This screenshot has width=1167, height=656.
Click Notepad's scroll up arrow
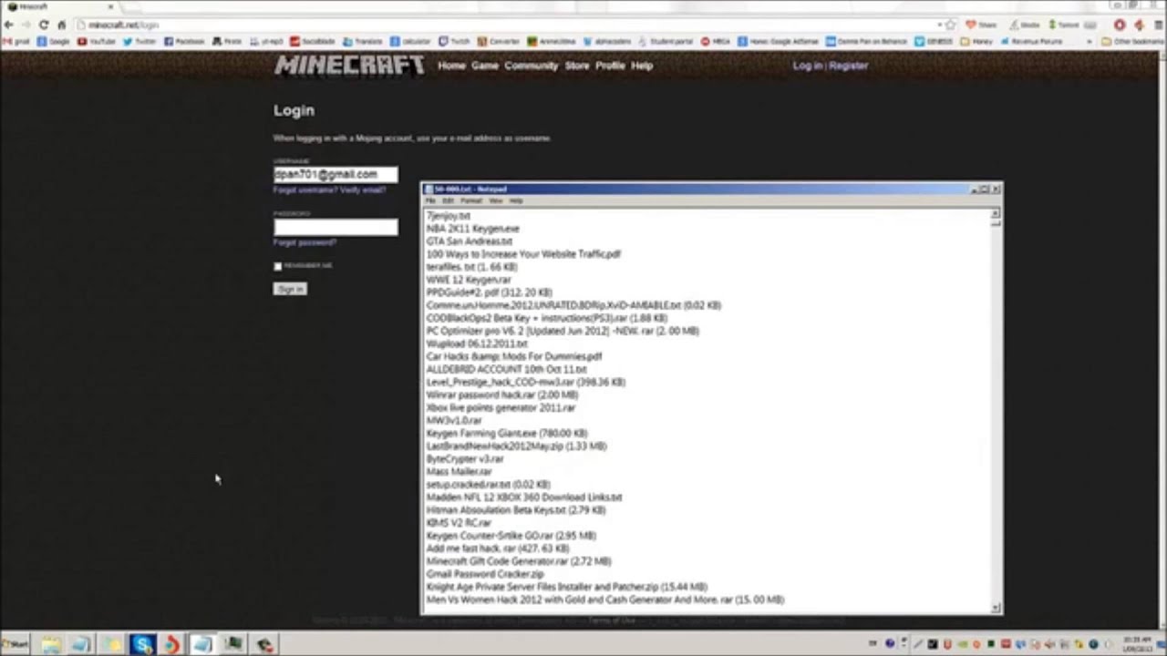coord(996,213)
